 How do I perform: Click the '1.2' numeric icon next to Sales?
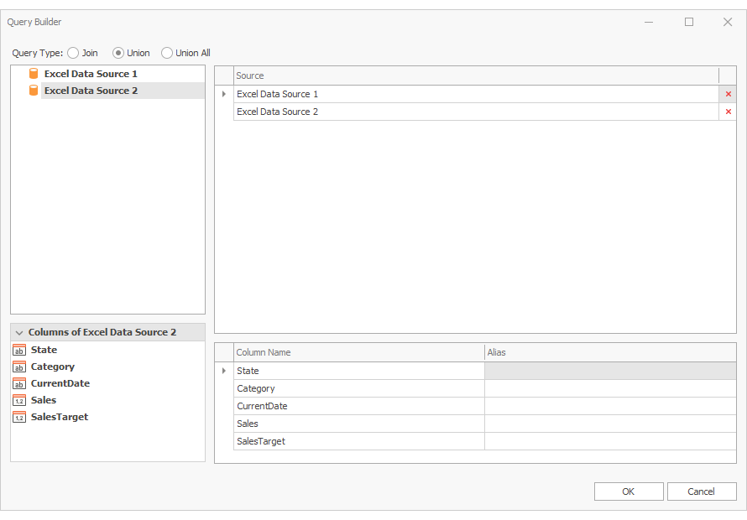pyautogui.click(x=18, y=400)
